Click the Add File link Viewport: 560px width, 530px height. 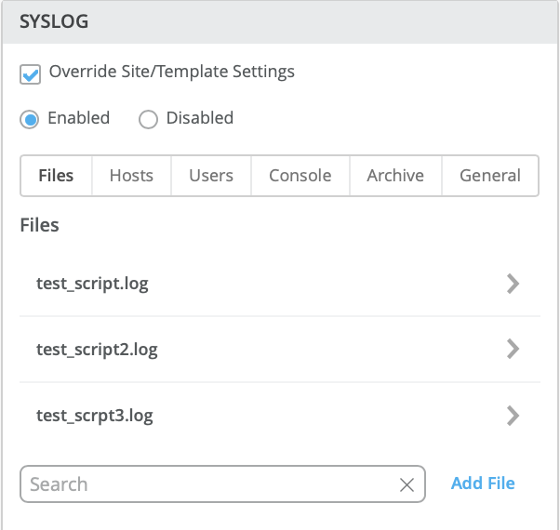tap(483, 484)
